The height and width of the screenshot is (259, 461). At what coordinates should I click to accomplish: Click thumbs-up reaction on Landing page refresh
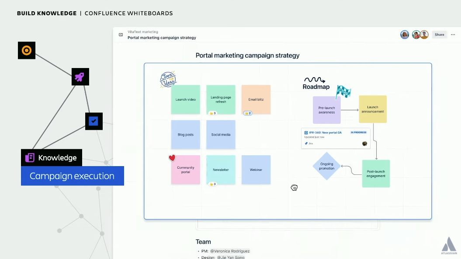click(x=212, y=113)
